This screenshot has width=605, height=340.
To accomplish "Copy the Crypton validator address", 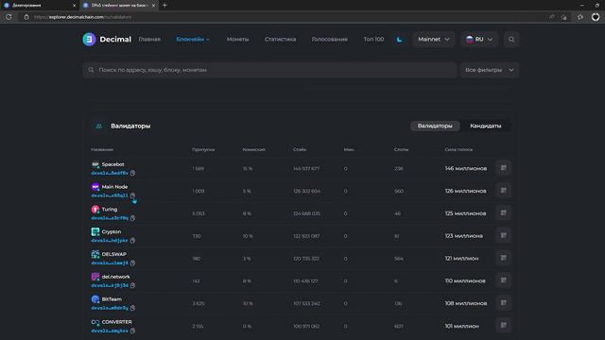I will click(x=132, y=241).
